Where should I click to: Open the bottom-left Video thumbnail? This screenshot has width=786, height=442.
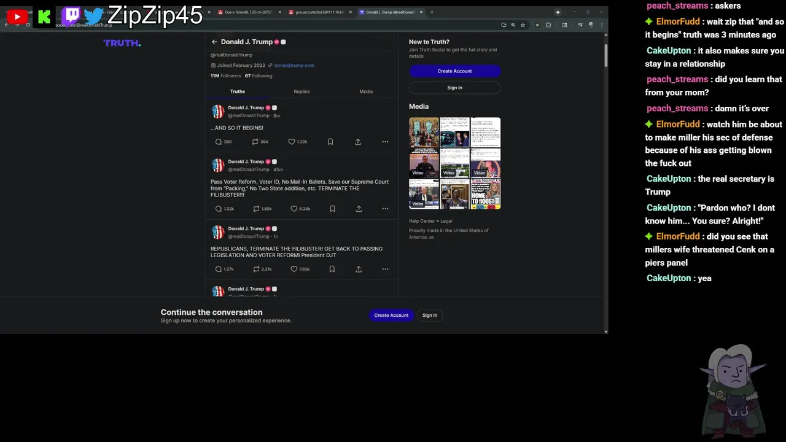[424, 194]
